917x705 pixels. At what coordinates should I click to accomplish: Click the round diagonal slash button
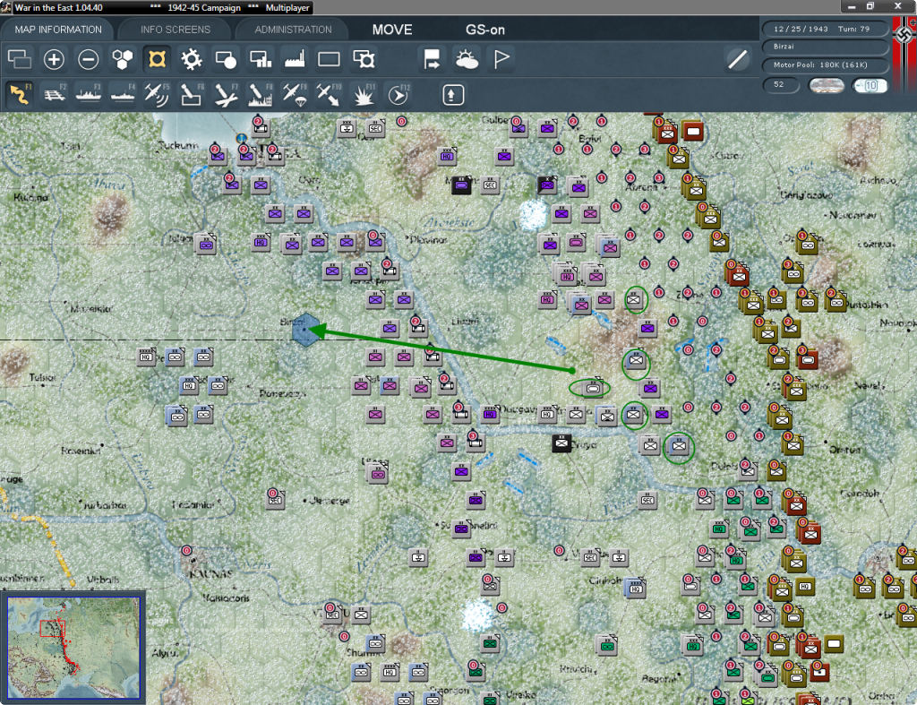coord(738,59)
